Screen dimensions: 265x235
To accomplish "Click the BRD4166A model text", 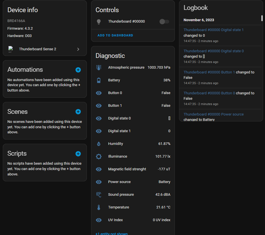I will tap(16, 21).
